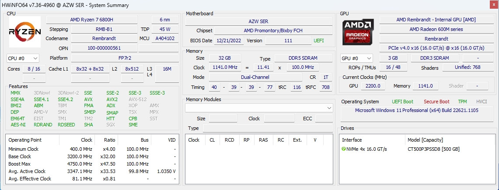Select the tRFC 708 timing value
This screenshot has height=190, width=499.
(x=325, y=87)
